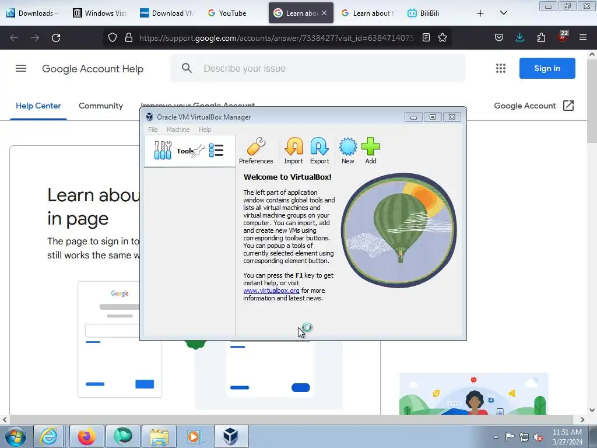Click the VirtualBox taskbar icon
The width and height of the screenshot is (597, 448).
click(x=231, y=436)
